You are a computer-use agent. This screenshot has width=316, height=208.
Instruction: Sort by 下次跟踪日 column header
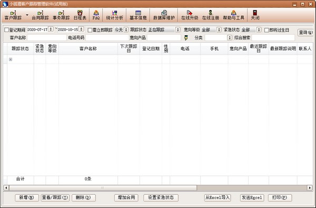(129, 48)
